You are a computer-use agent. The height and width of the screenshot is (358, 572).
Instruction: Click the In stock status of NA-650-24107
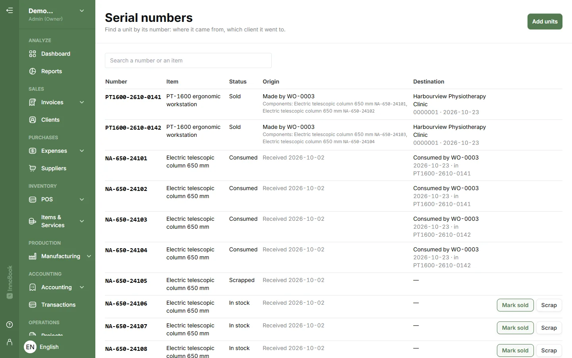click(x=239, y=325)
